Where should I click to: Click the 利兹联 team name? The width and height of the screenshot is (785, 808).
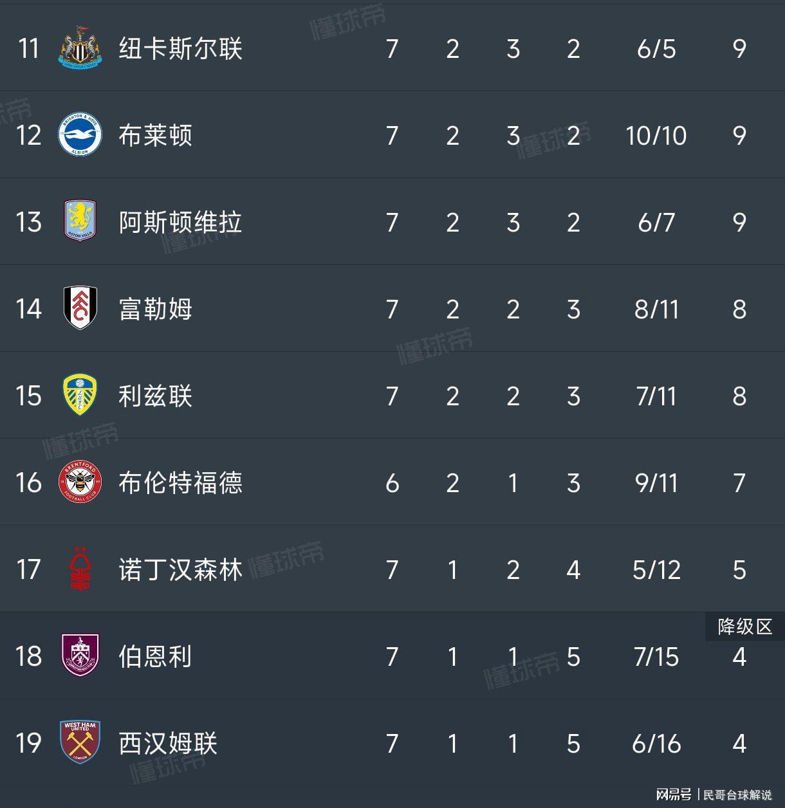click(x=155, y=396)
